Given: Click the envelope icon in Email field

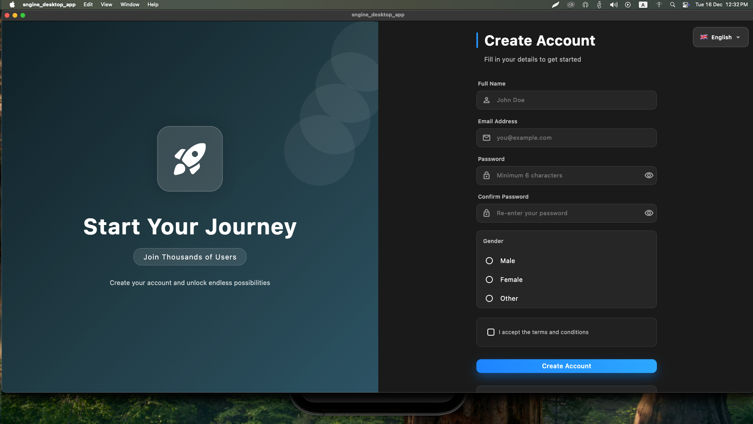Looking at the screenshot, I should point(486,138).
